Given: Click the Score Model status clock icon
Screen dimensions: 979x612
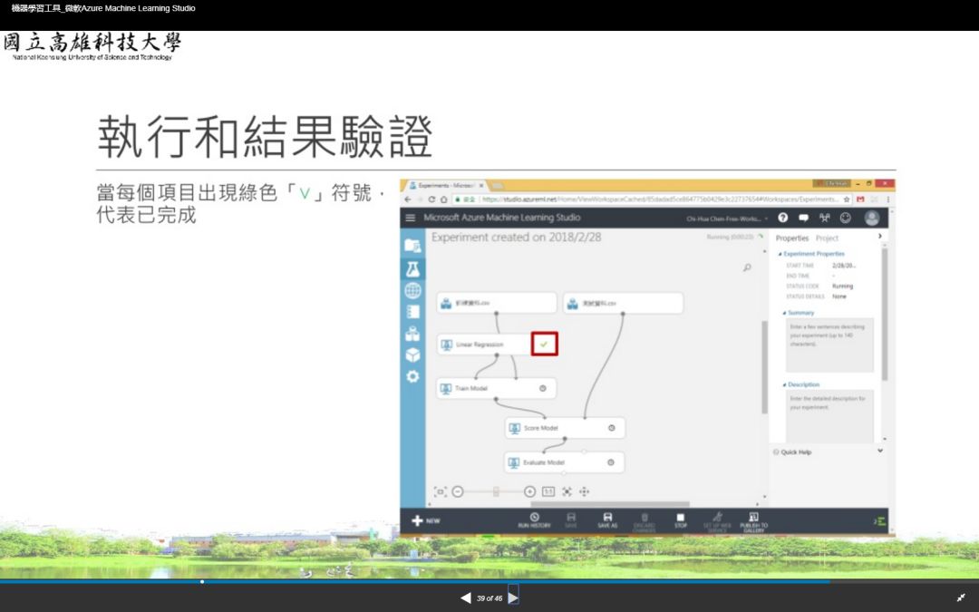Looking at the screenshot, I should pyautogui.click(x=611, y=428).
